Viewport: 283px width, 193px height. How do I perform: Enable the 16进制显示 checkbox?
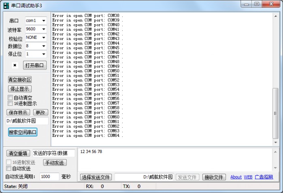11,103
